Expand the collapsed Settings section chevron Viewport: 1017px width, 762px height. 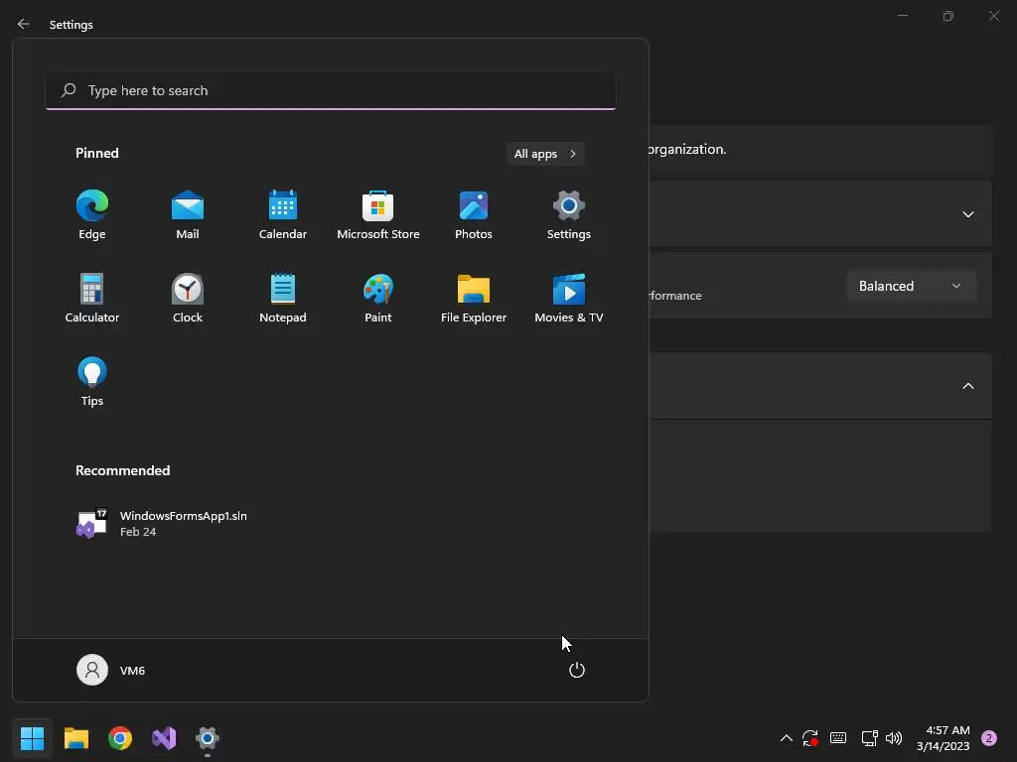pos(968,214)
